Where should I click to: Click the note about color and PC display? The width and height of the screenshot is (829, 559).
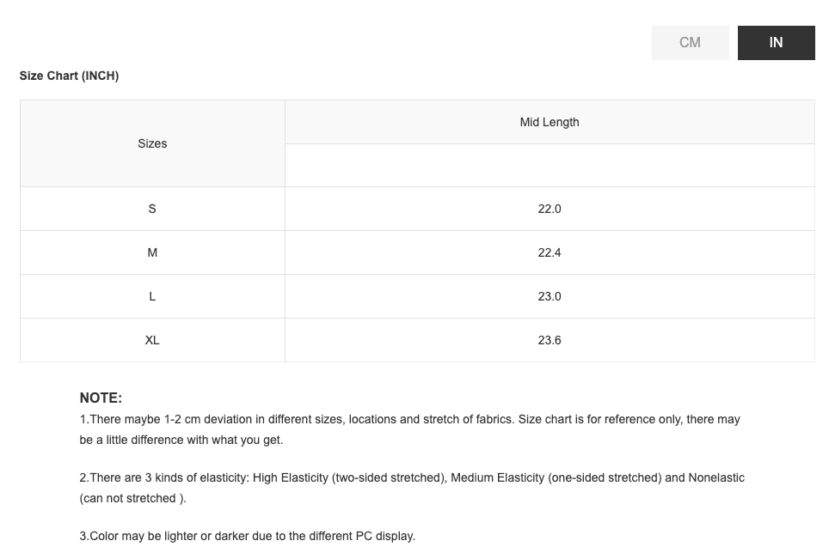click(248, 536)
